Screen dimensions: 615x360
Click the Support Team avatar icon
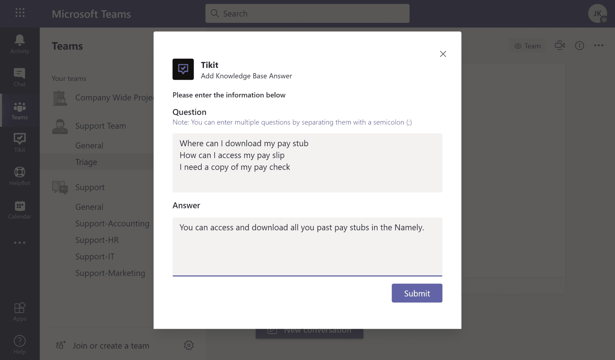click(x=60, y=126)
